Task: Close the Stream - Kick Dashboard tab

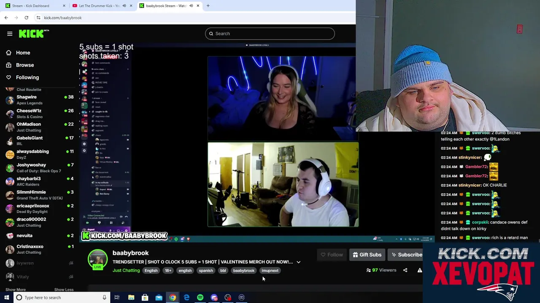Action: point(64,5)
